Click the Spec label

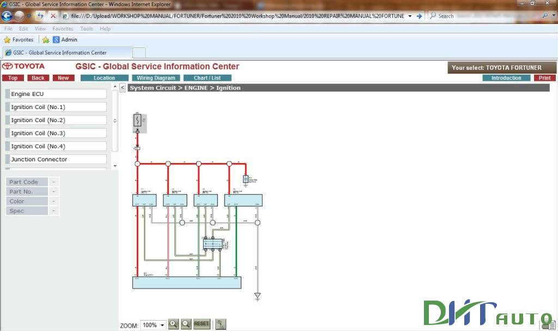point(27,211)
